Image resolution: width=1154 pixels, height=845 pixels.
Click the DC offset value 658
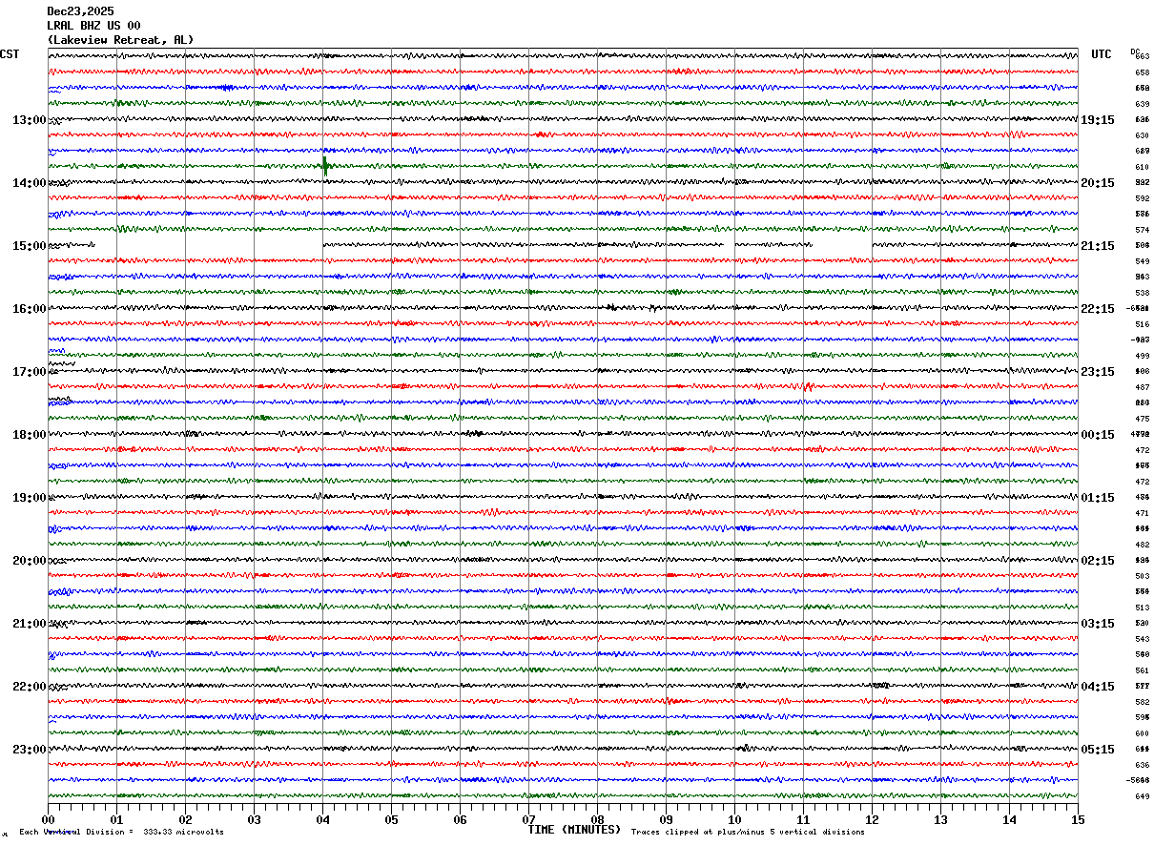pyautogui.click(x=1142, y=72)
